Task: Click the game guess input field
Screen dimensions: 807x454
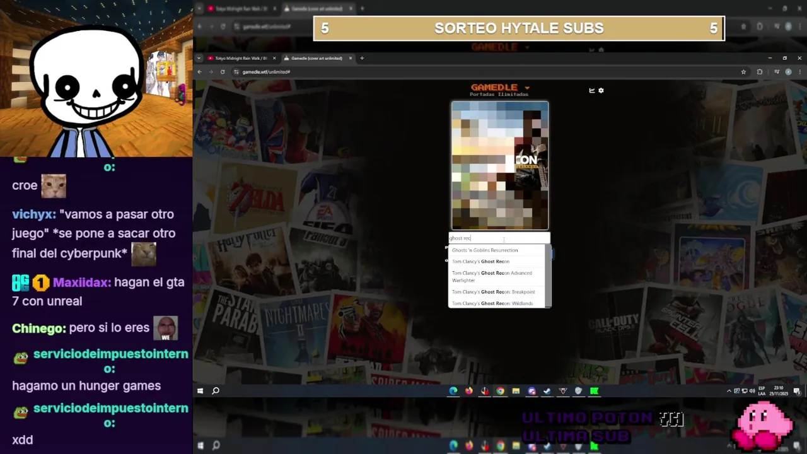Action: click(x=499, y=238)
